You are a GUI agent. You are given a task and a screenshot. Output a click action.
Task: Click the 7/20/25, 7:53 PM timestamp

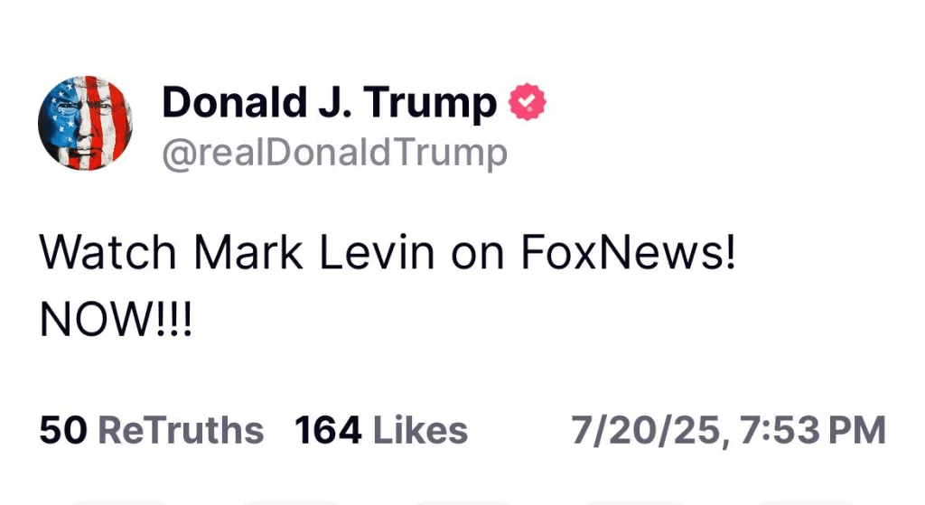pos(728,430)
